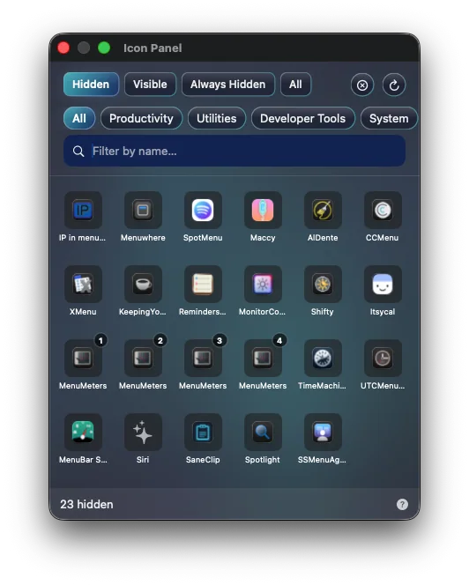Click the Filter by name search field
Viewport: 469px width, 585px height.
click(234, 152)
